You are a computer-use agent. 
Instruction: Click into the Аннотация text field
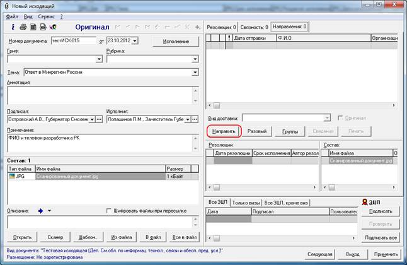pyautogui.click(x=100, y=94)
